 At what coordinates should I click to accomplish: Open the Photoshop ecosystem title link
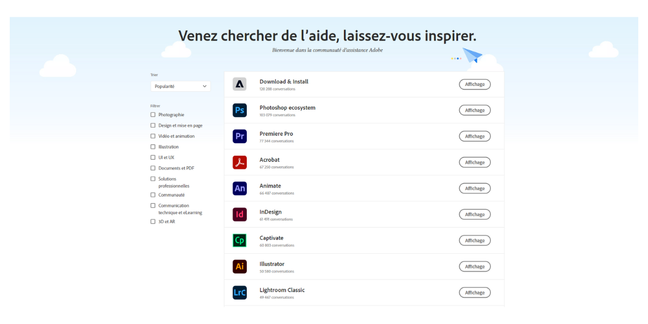coord(287,107)
